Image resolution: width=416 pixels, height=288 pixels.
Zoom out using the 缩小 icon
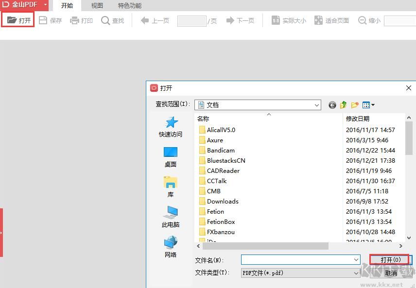coord(368,20)
